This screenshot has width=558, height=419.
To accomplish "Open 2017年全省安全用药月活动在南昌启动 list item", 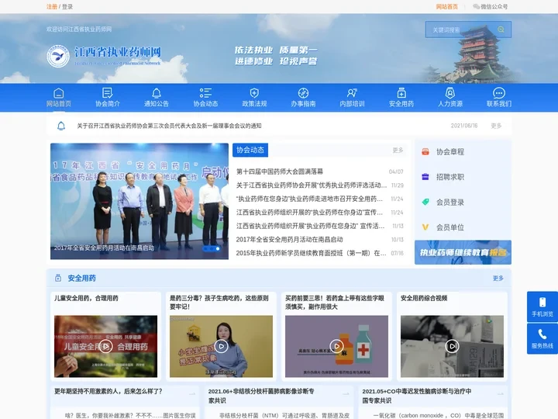I will pos(289,240).
